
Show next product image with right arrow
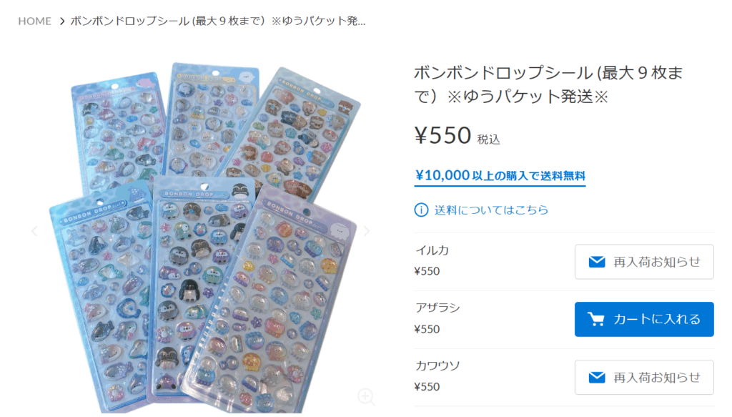(x=367, y=231)
